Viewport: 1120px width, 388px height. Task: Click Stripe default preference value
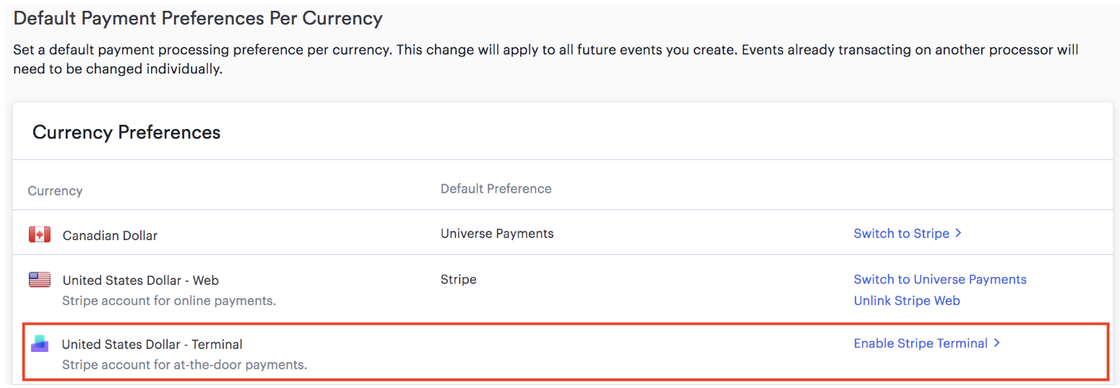pyautogui.click(x=458, y=279)
